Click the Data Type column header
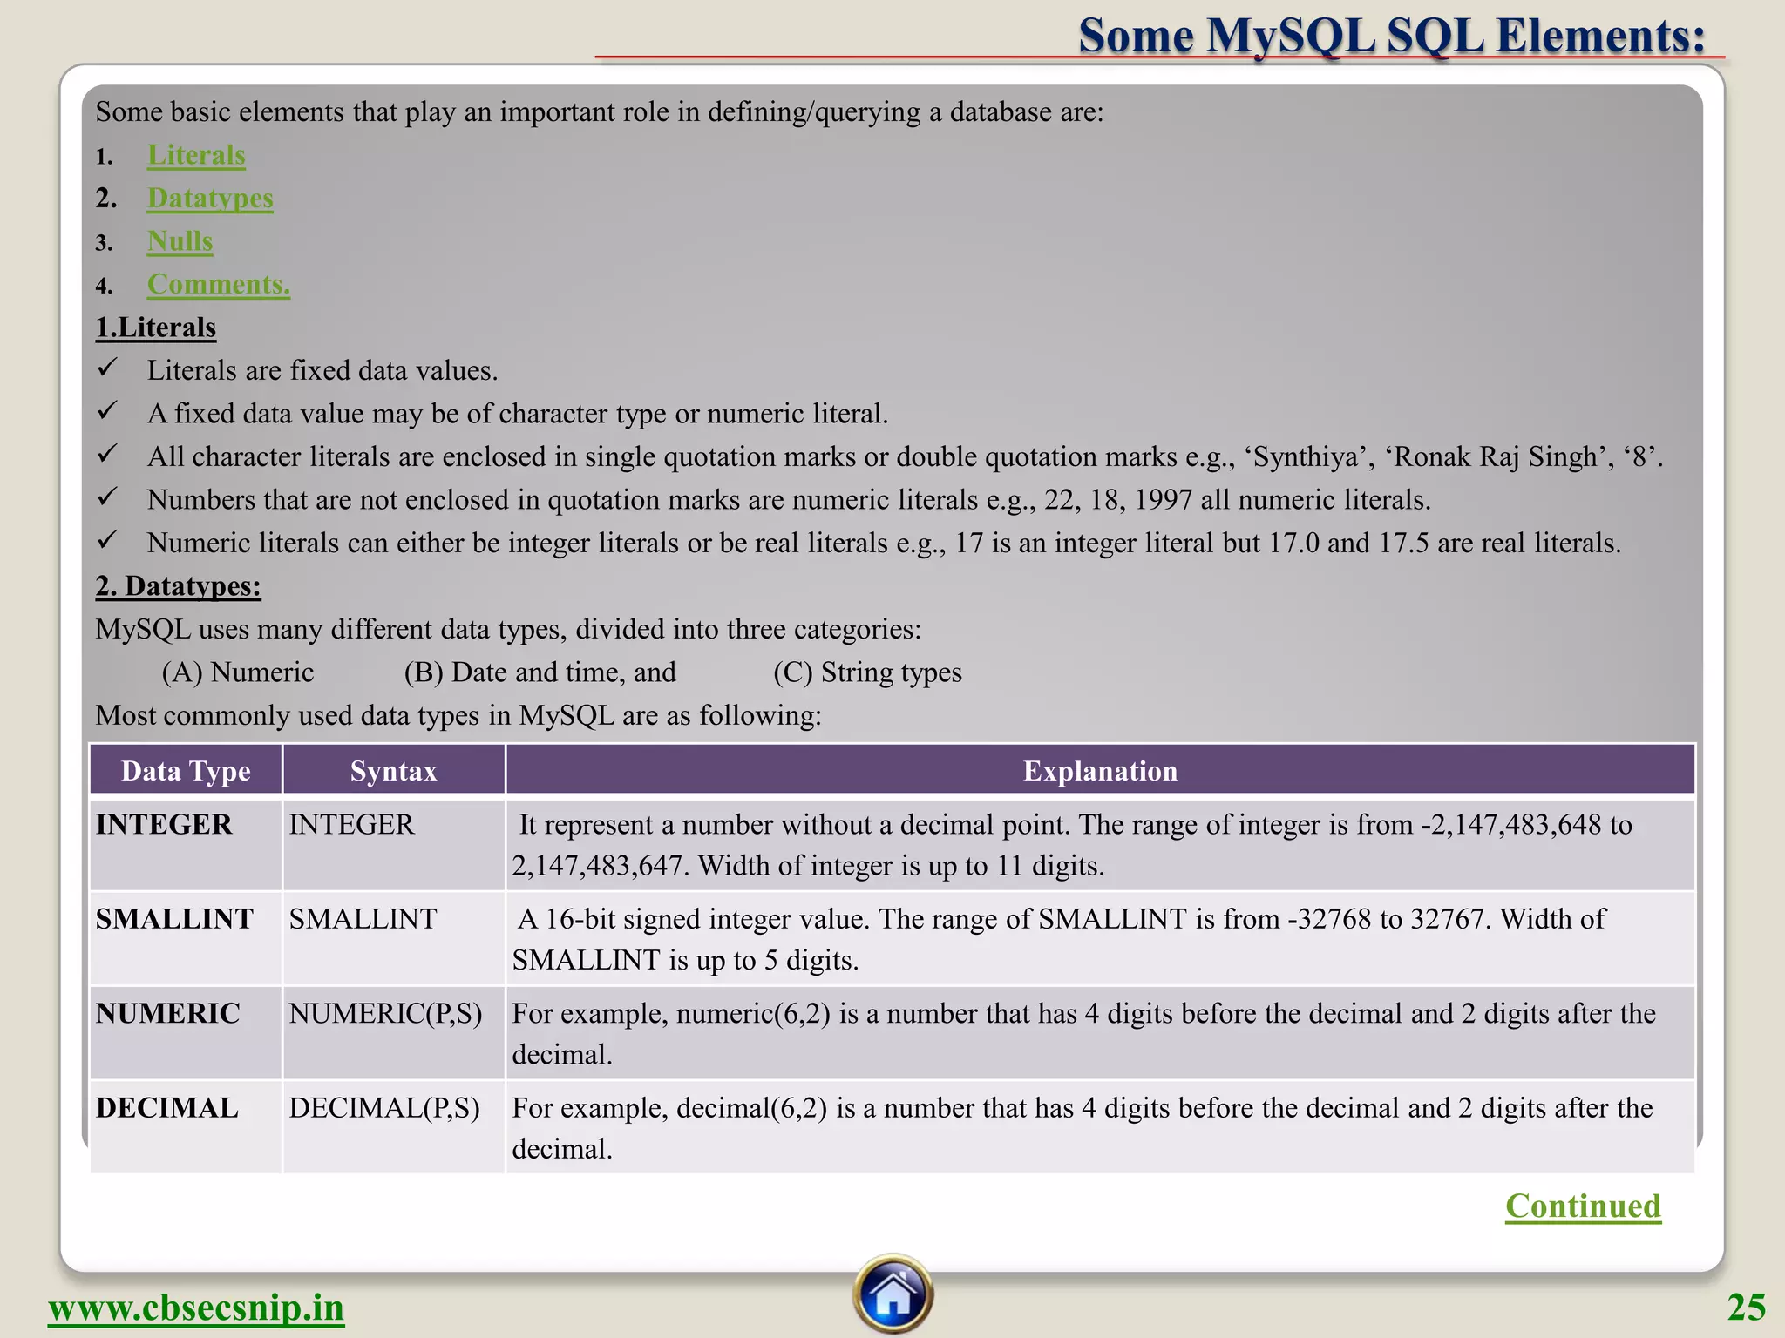The height and width of the screenshot is (1338, 1785). [186, 771]
